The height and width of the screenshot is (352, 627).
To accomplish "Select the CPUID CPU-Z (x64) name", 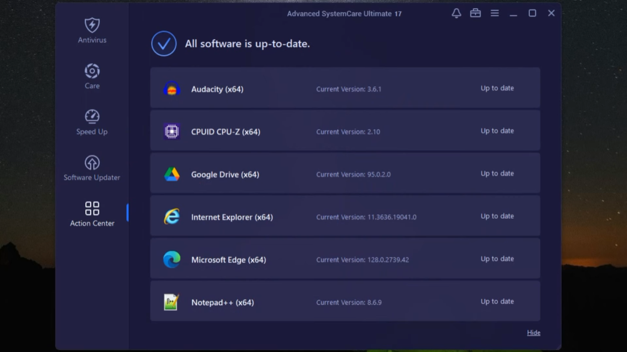I will click(x=225, y=132).
